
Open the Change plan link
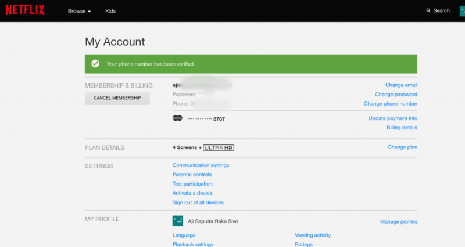click(402, 147)
